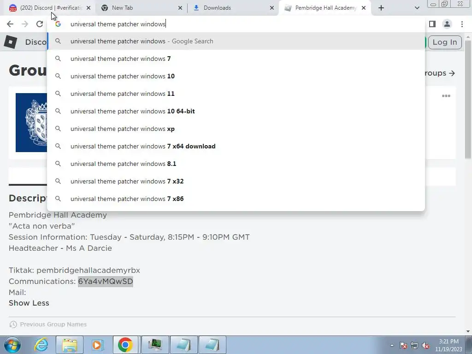
Task: Click the Previous Group Names clock icon
Action: coord(13,324)
